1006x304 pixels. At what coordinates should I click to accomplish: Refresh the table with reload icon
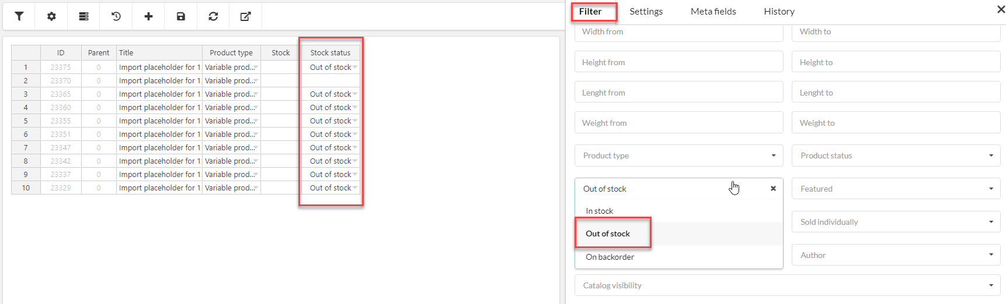213,16
